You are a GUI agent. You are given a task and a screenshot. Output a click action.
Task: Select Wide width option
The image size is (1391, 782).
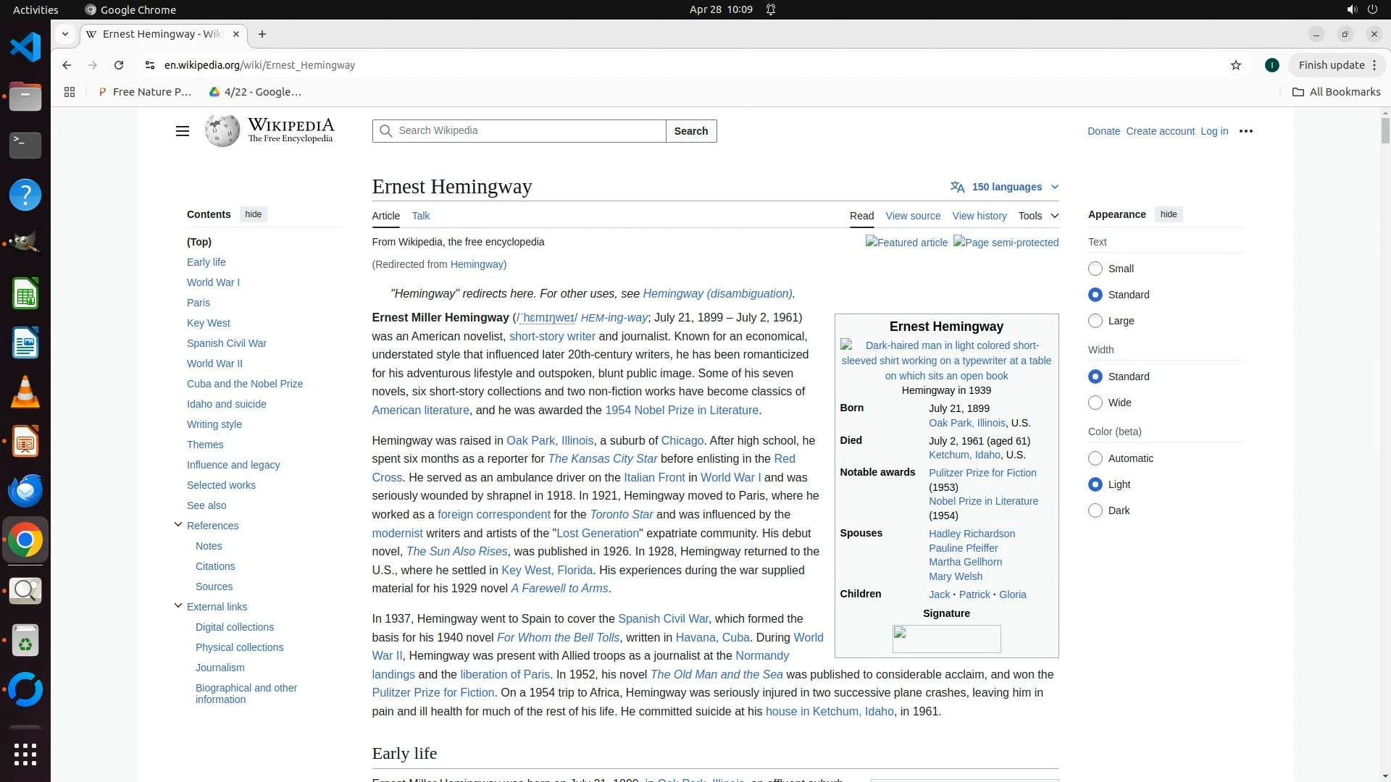coord(1095,403)
